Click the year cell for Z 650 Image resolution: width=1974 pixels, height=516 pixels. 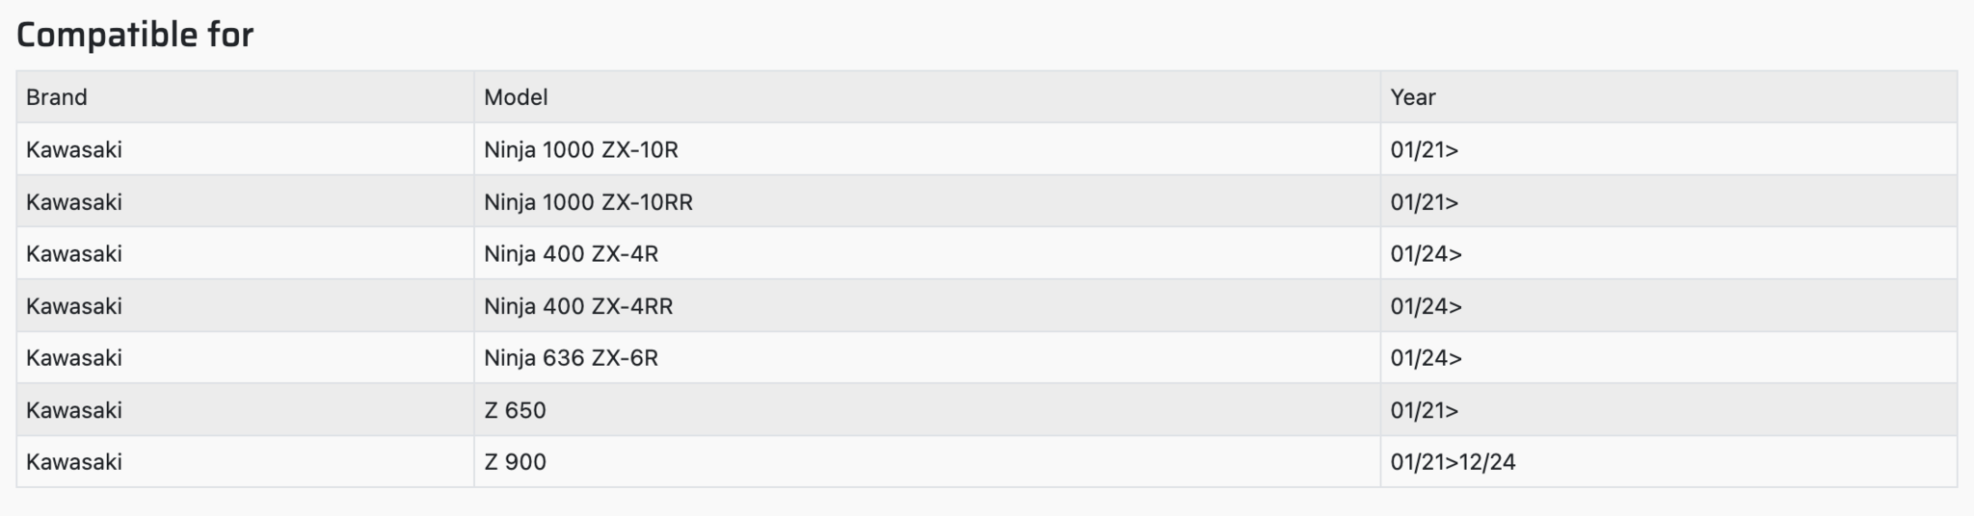1425,410
